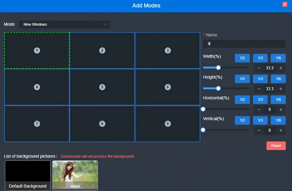292x191 pixels.
Task: Set Width to 1/2 preset
Action: click(242, 58)
